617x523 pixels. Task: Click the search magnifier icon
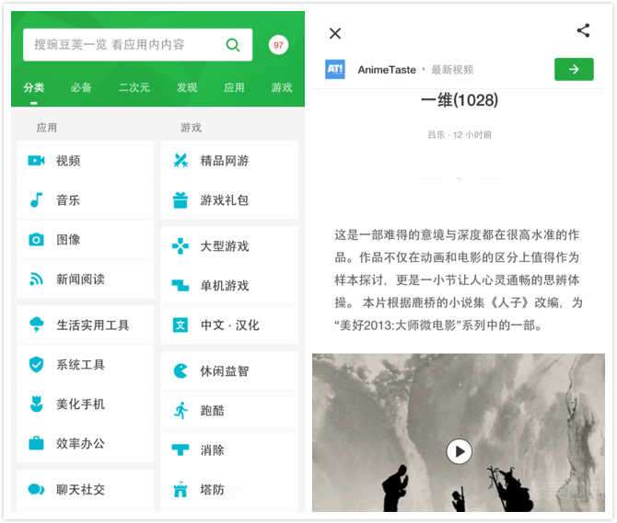[233, 45]
